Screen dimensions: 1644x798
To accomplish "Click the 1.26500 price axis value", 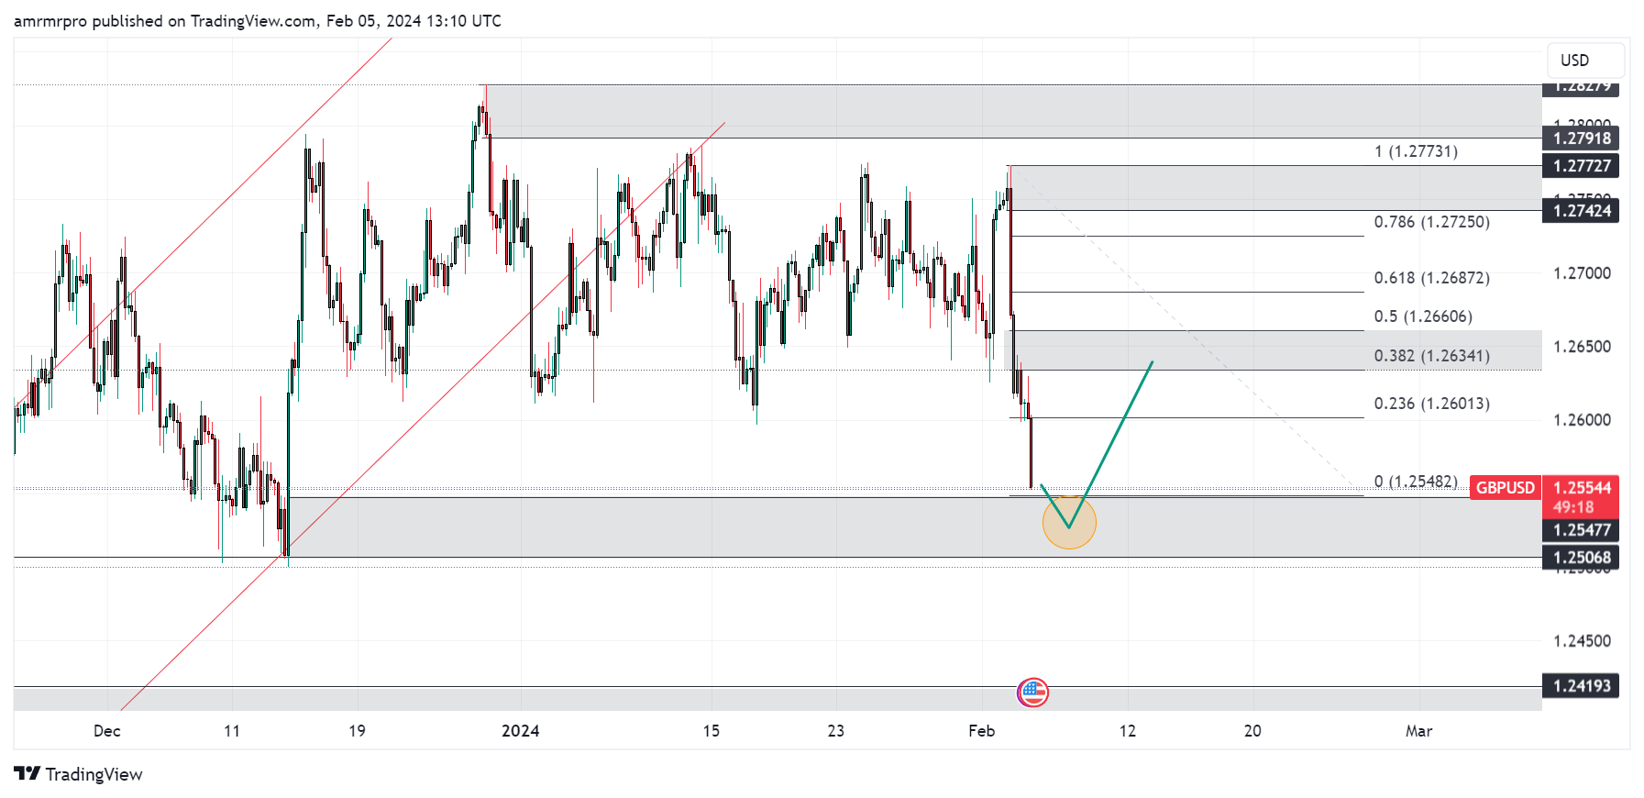I will tap(1582, 347).
